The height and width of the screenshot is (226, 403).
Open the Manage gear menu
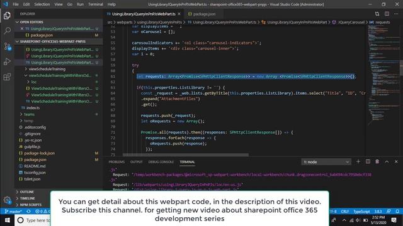(7, 200)
